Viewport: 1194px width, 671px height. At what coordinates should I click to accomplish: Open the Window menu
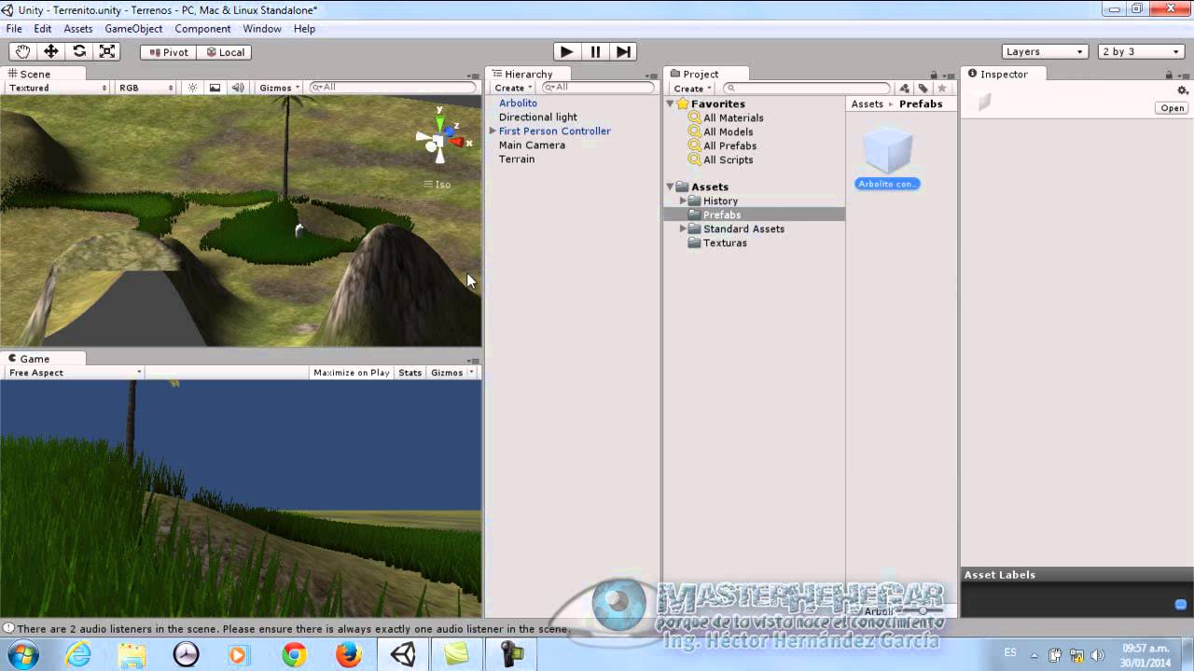coord(262,29)
